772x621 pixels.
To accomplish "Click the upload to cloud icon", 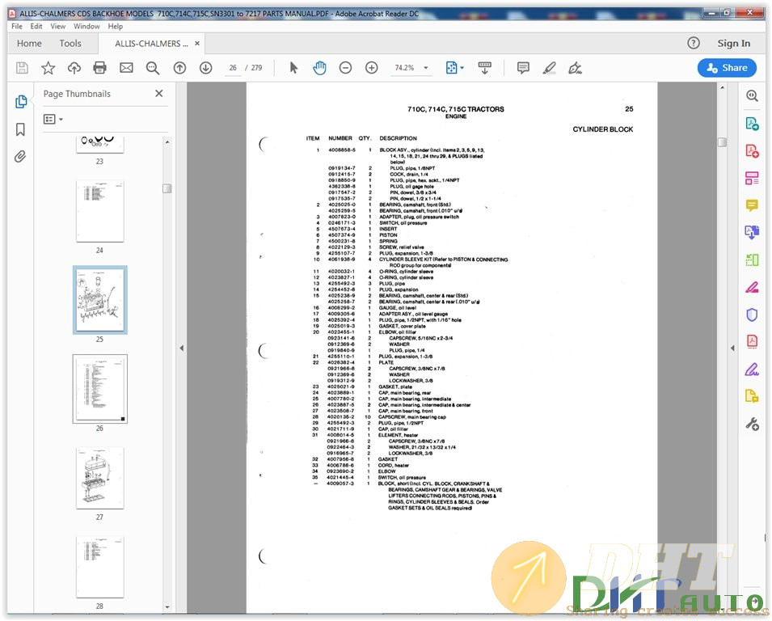I will tap(74, 68).
